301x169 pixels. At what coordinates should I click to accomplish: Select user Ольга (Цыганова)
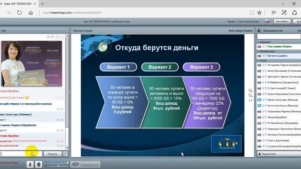point(279,140)
